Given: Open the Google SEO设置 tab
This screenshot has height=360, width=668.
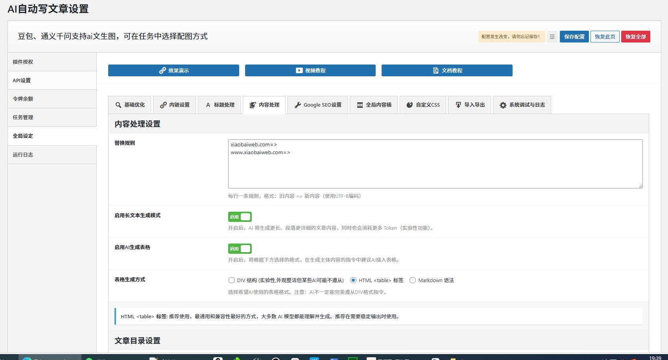Looking at the screenshot, I should pos(317,105).
